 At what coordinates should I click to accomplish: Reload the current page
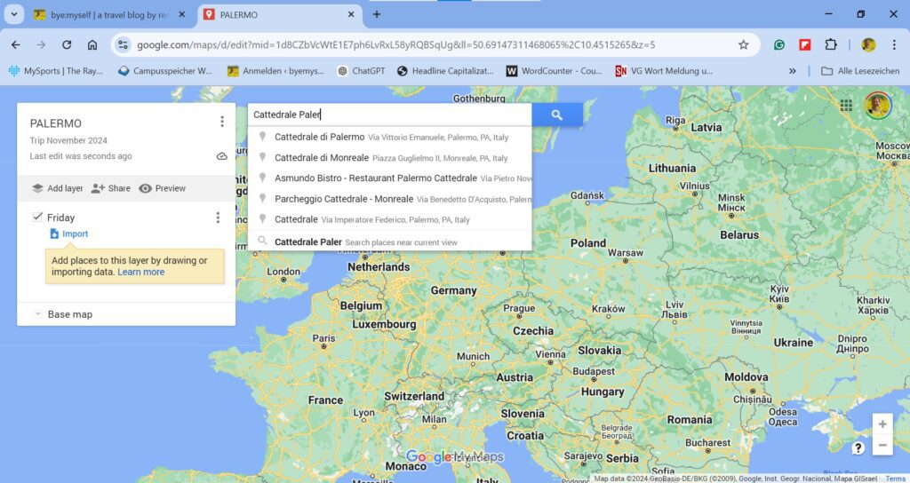click(x=67, y=44)
